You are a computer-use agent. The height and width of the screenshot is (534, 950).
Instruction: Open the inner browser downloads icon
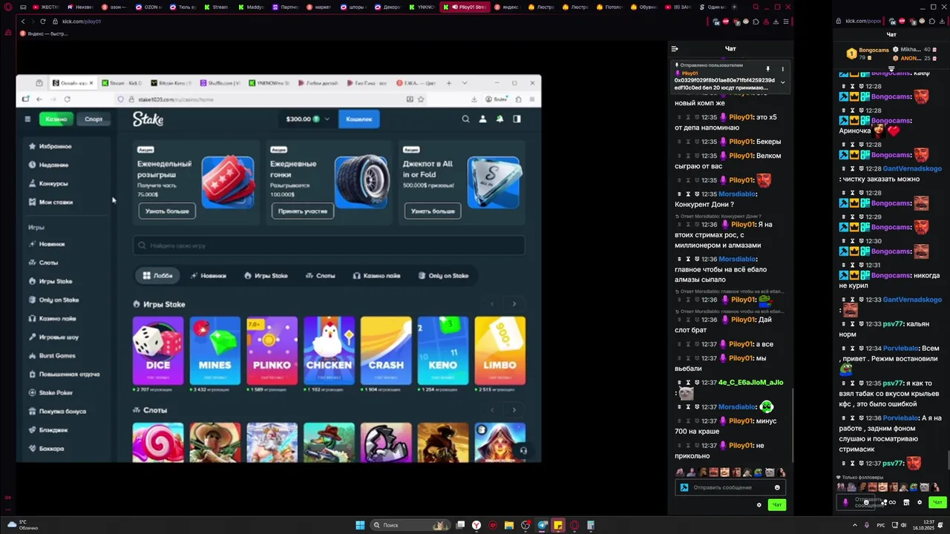pos(474,99)
